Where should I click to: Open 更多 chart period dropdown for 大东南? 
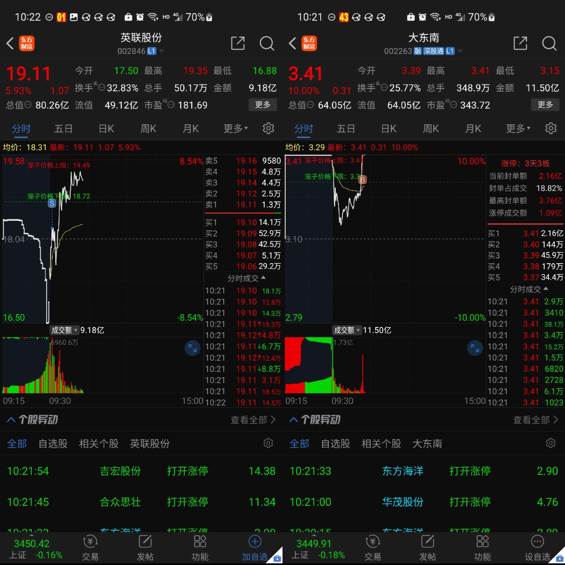[518, 128]
